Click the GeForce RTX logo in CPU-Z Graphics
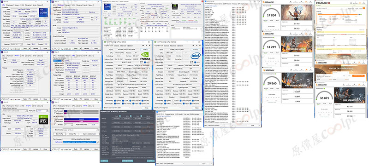 click(44, 119)
